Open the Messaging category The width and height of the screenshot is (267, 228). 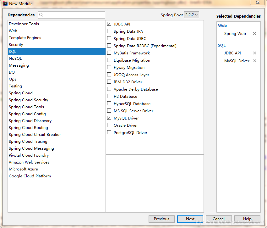click(57, 65)
